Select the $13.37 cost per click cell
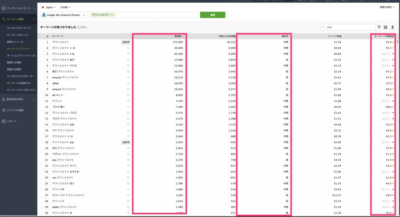The image size is (400, 217). [337, 195]
